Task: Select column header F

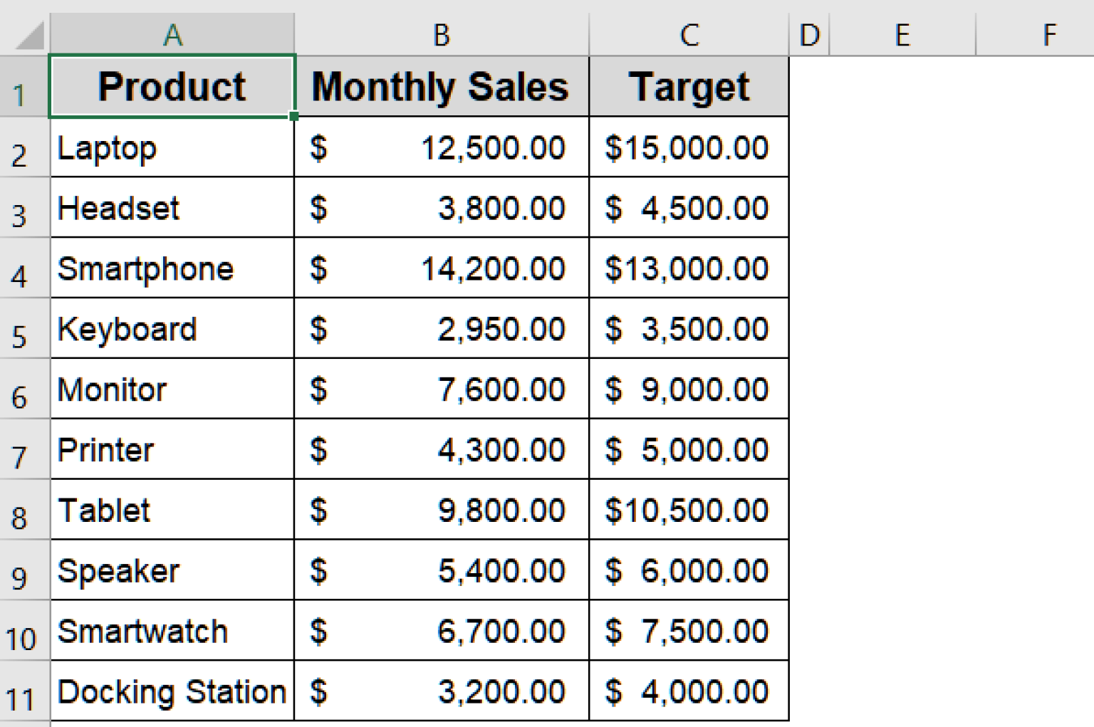Action: [1048, 33]
